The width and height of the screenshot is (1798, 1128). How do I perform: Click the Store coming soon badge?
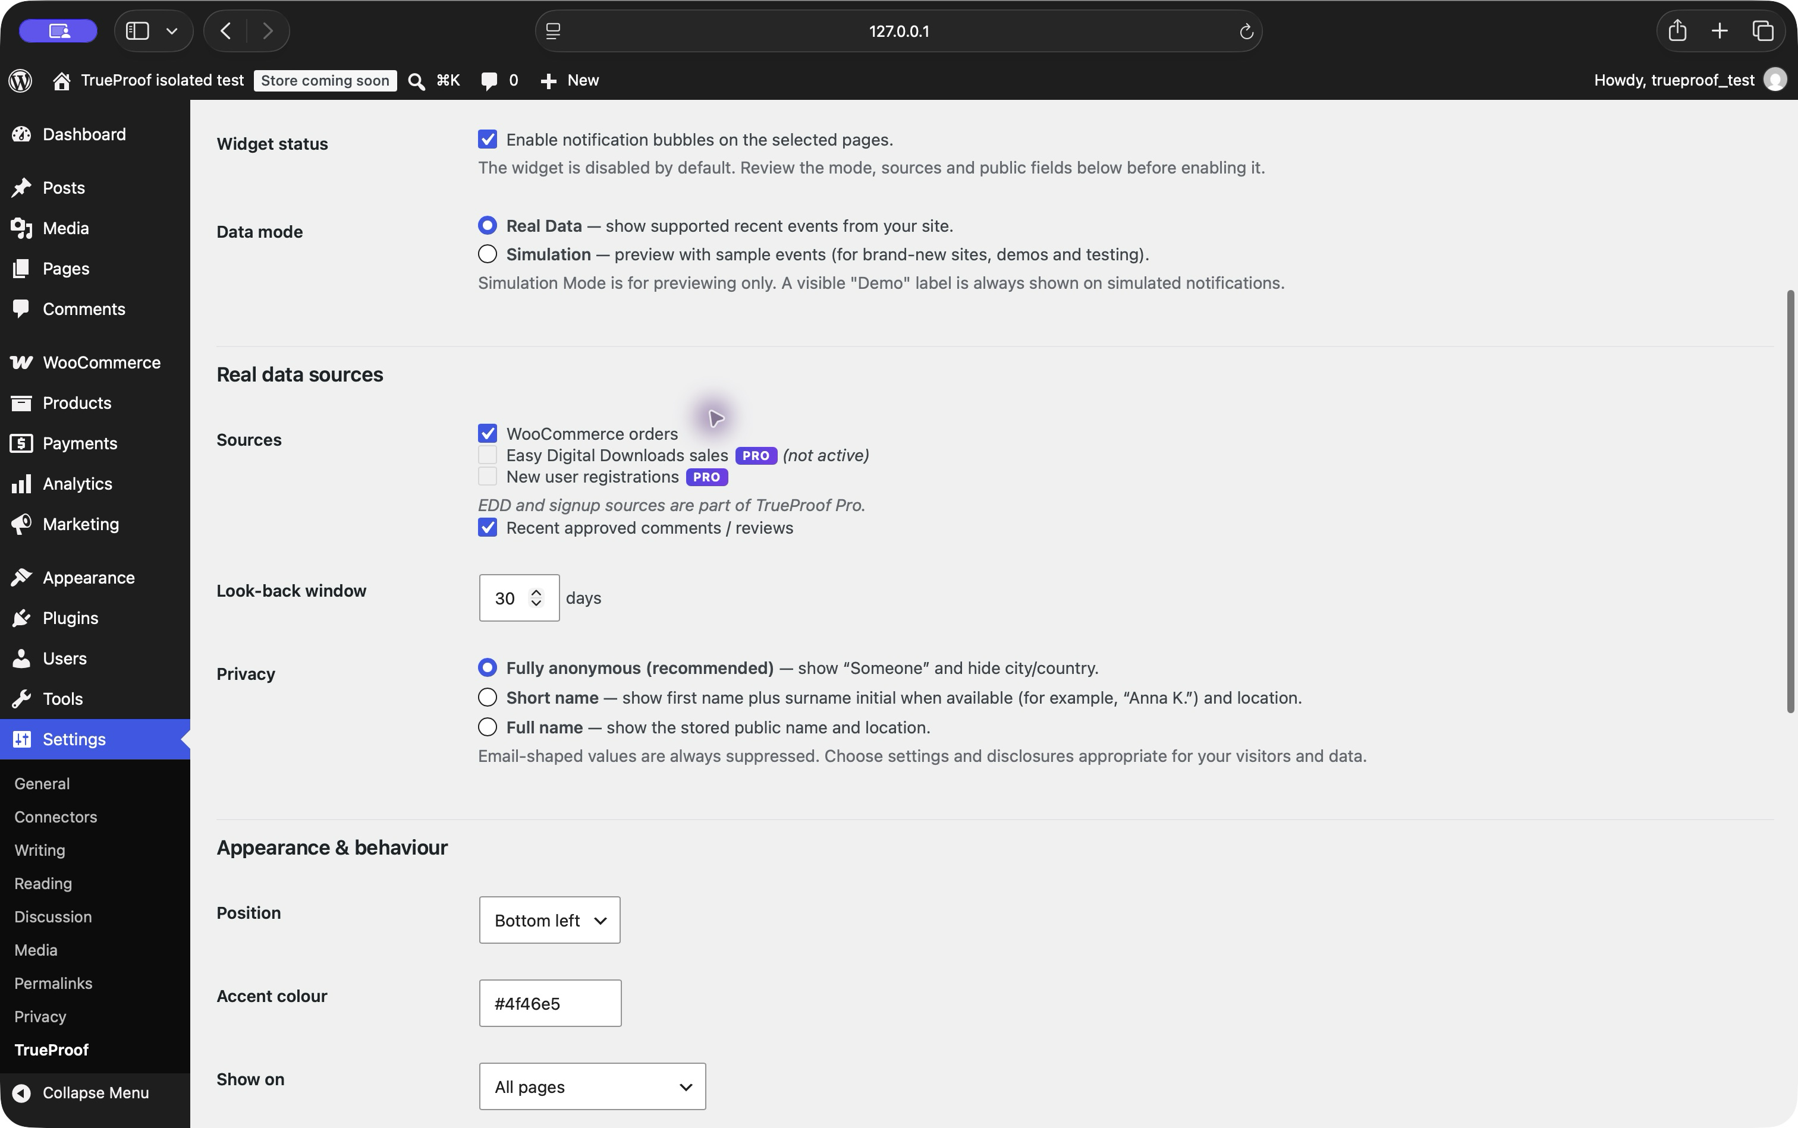(x=325, y=81)
